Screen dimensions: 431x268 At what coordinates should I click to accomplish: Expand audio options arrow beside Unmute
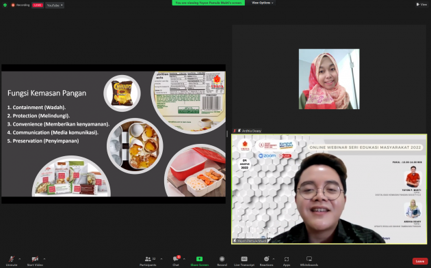(20, 258)
